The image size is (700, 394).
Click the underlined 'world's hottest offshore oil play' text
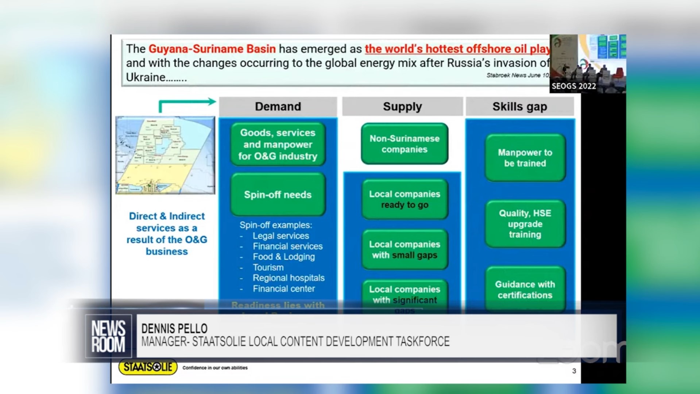[457, 49]
